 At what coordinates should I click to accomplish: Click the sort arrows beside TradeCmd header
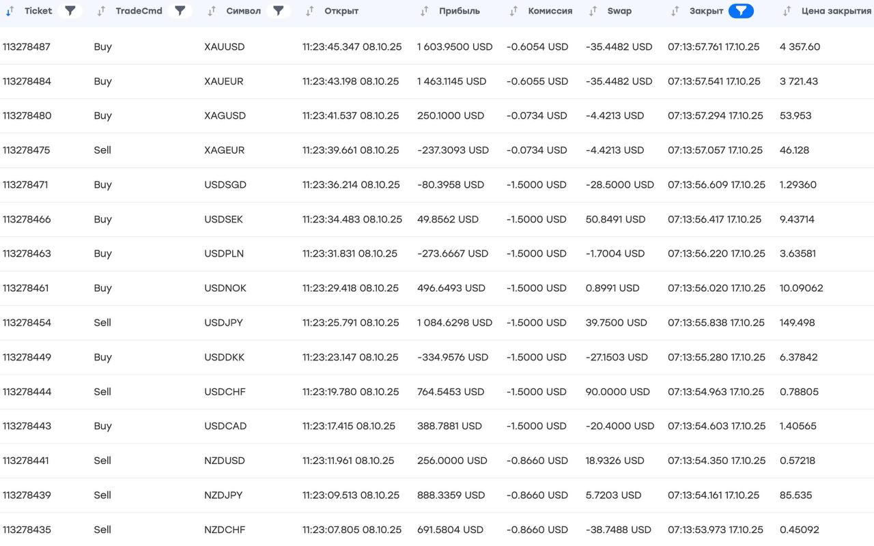[101, 11]
